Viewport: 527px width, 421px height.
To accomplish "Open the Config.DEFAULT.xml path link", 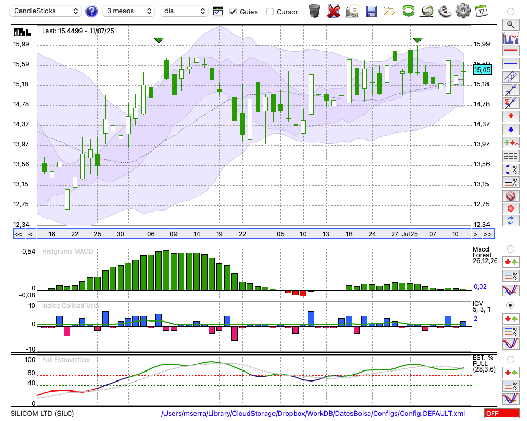I will pos(313,413).
